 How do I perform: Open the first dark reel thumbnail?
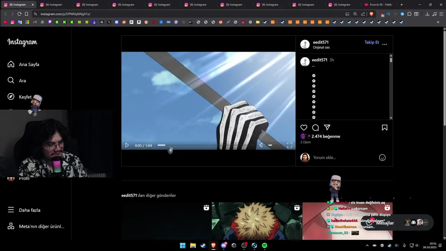pos(166,221)
